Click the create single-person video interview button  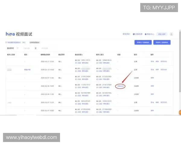(x=162, y=42)
